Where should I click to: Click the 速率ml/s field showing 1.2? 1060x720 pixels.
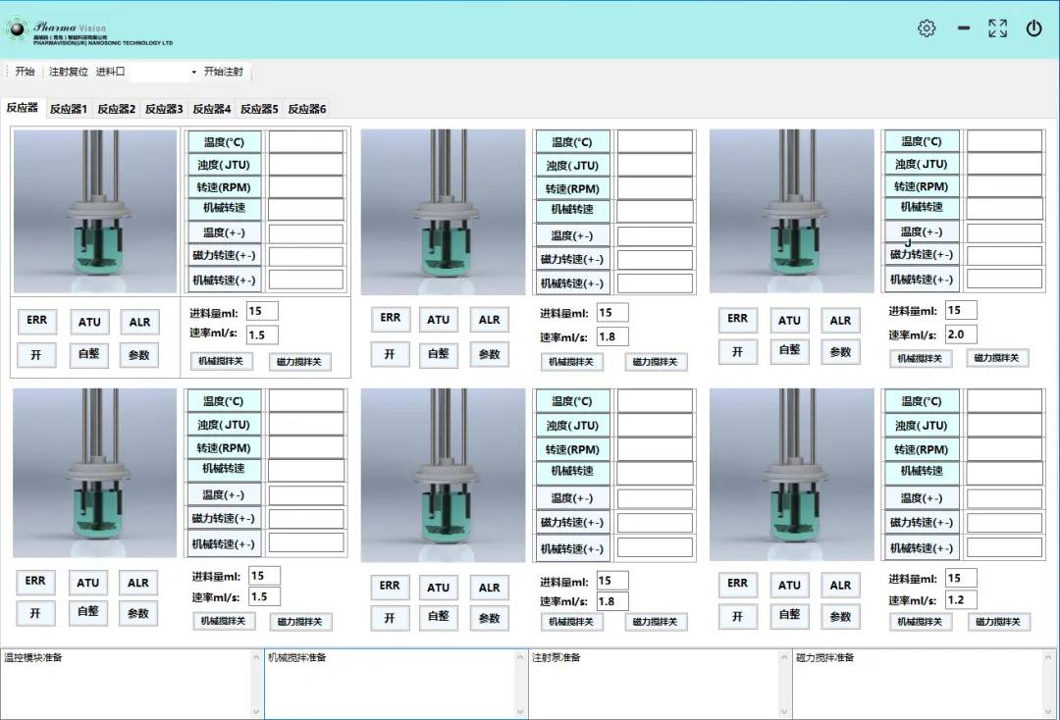pos(961,599)
